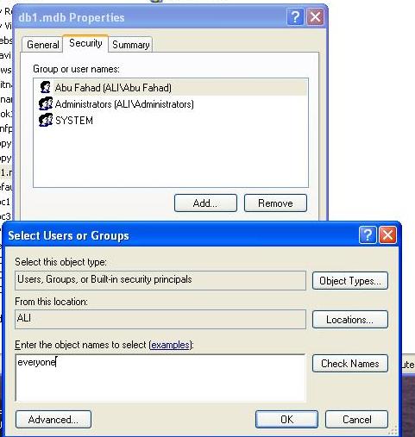Click the Administrators group icon
Image resolution: width=415 pixels, height=437 pixels.
46,103
